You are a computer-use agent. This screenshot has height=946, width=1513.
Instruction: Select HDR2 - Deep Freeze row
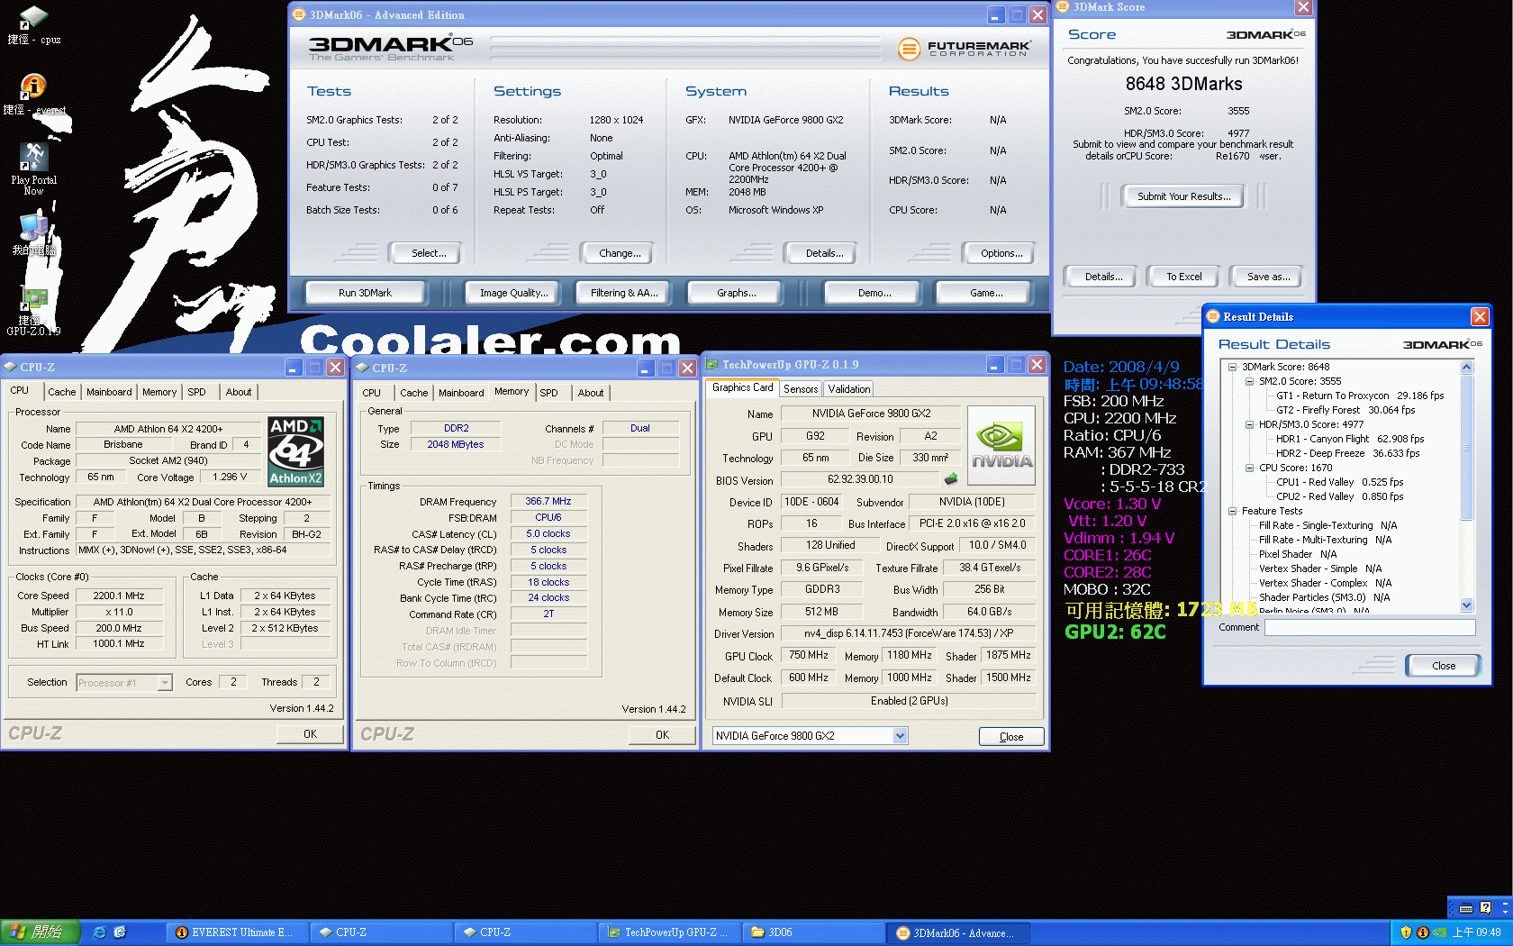1346,453
